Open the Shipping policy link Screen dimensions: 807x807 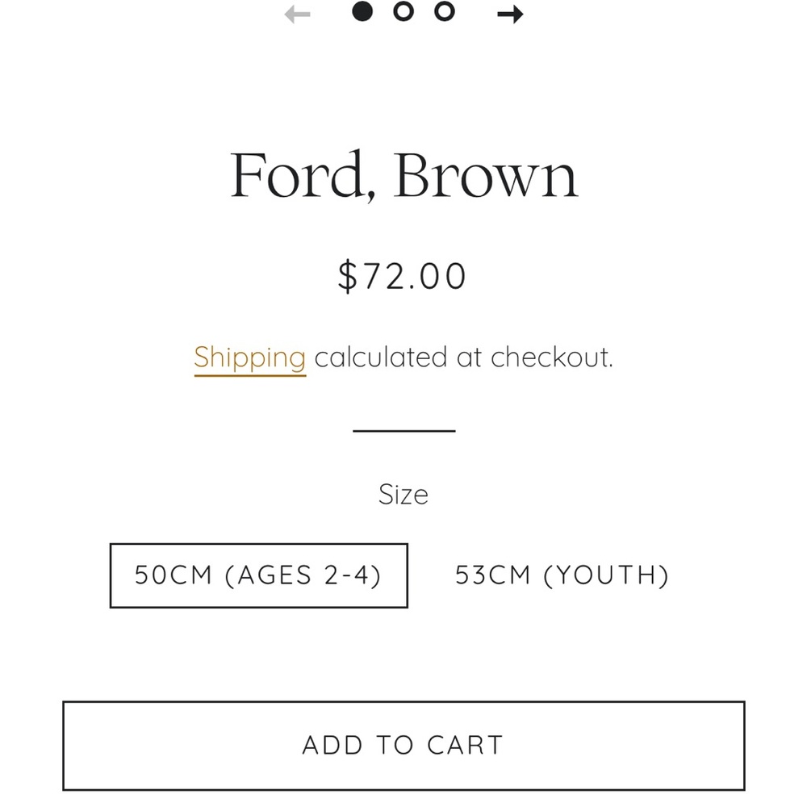249,357
